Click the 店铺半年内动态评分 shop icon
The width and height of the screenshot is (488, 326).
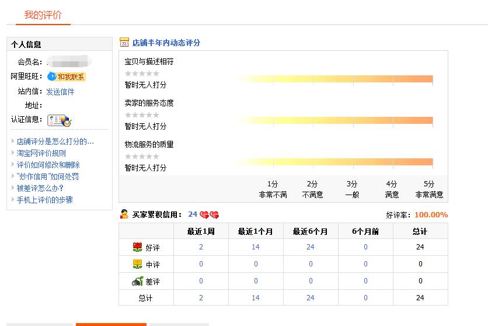tap(124, 42)
